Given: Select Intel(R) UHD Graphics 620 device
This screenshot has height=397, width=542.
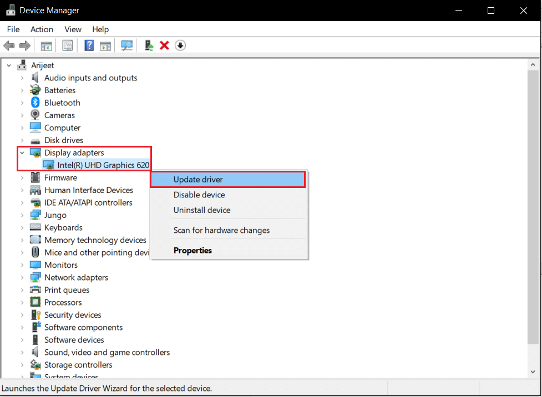Looking at the screenshot, I should [103, 165].
